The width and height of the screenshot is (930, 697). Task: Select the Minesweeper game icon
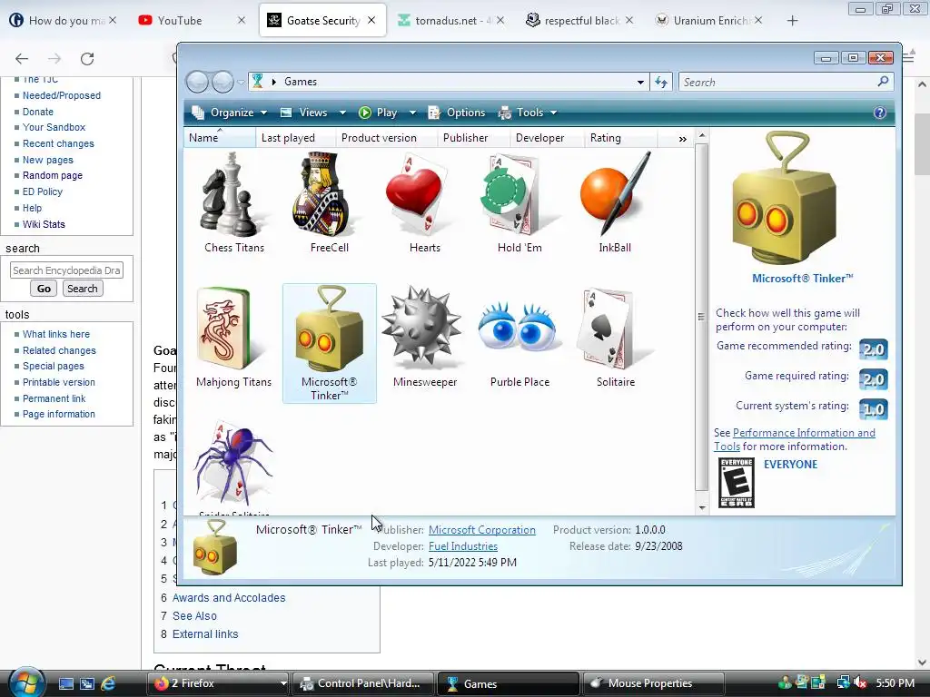click(422, 326)
